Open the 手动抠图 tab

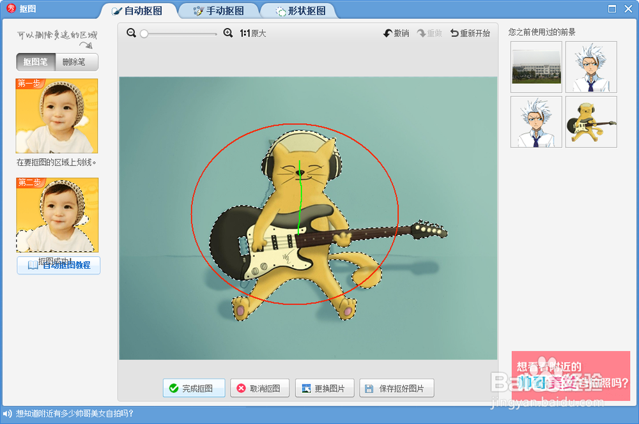point(219,11)
